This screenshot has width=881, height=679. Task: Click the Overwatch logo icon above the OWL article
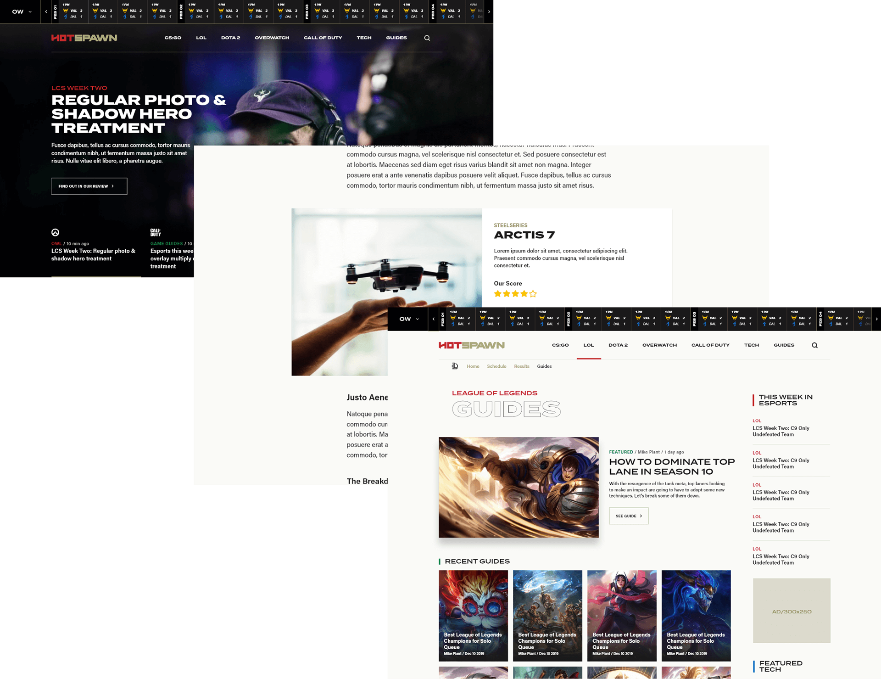55,232
